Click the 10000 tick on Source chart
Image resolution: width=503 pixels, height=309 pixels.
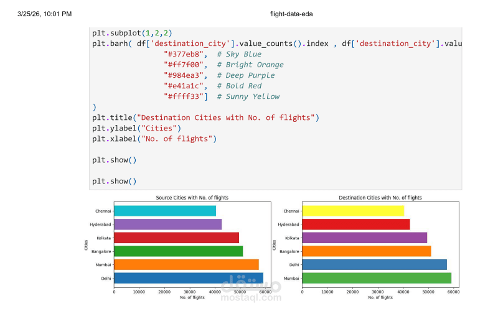point(139,292)
